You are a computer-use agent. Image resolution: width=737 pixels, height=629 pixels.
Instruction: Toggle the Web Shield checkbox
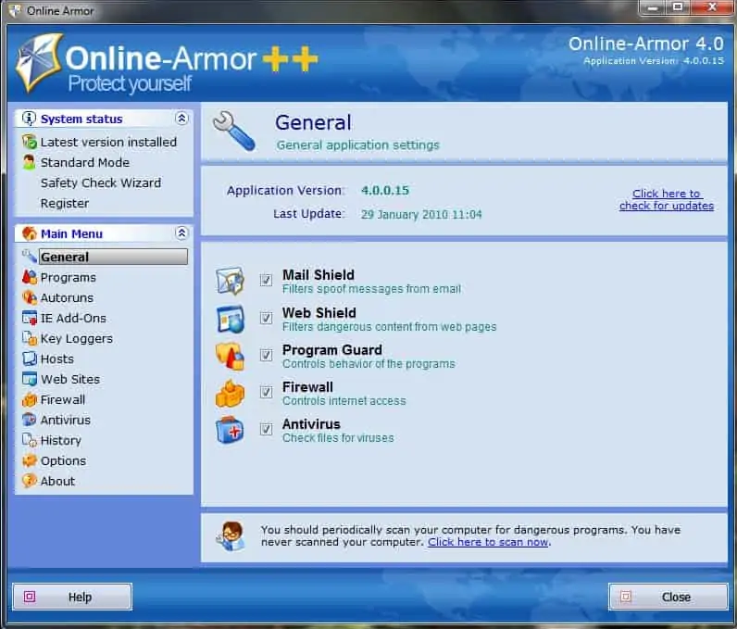266,318
